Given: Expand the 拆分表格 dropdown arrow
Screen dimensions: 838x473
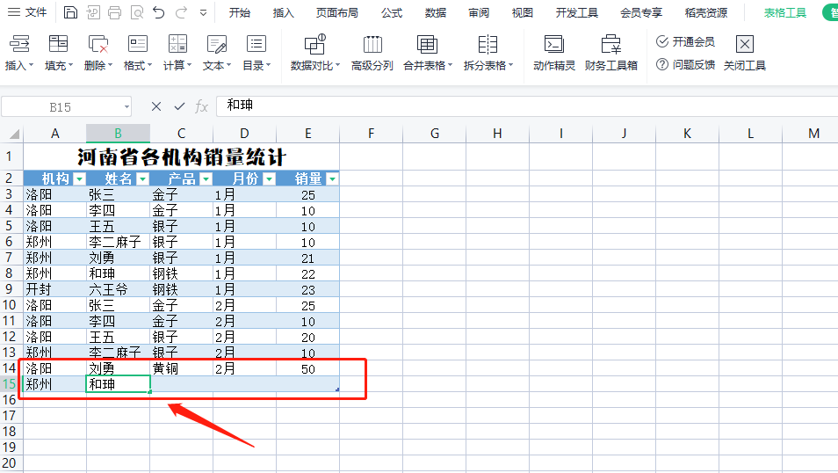Looking at the screenshot, I should [x=511, y=65].
